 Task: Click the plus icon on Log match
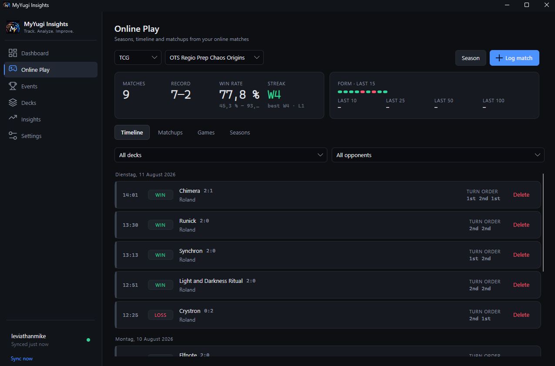click(499, 58)
